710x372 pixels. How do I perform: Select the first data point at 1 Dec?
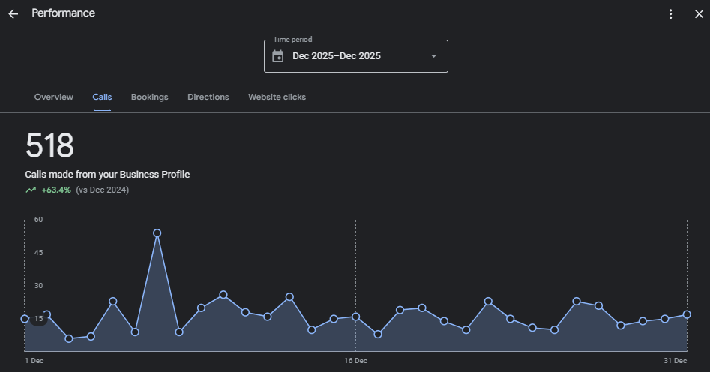tap(25, 319)
